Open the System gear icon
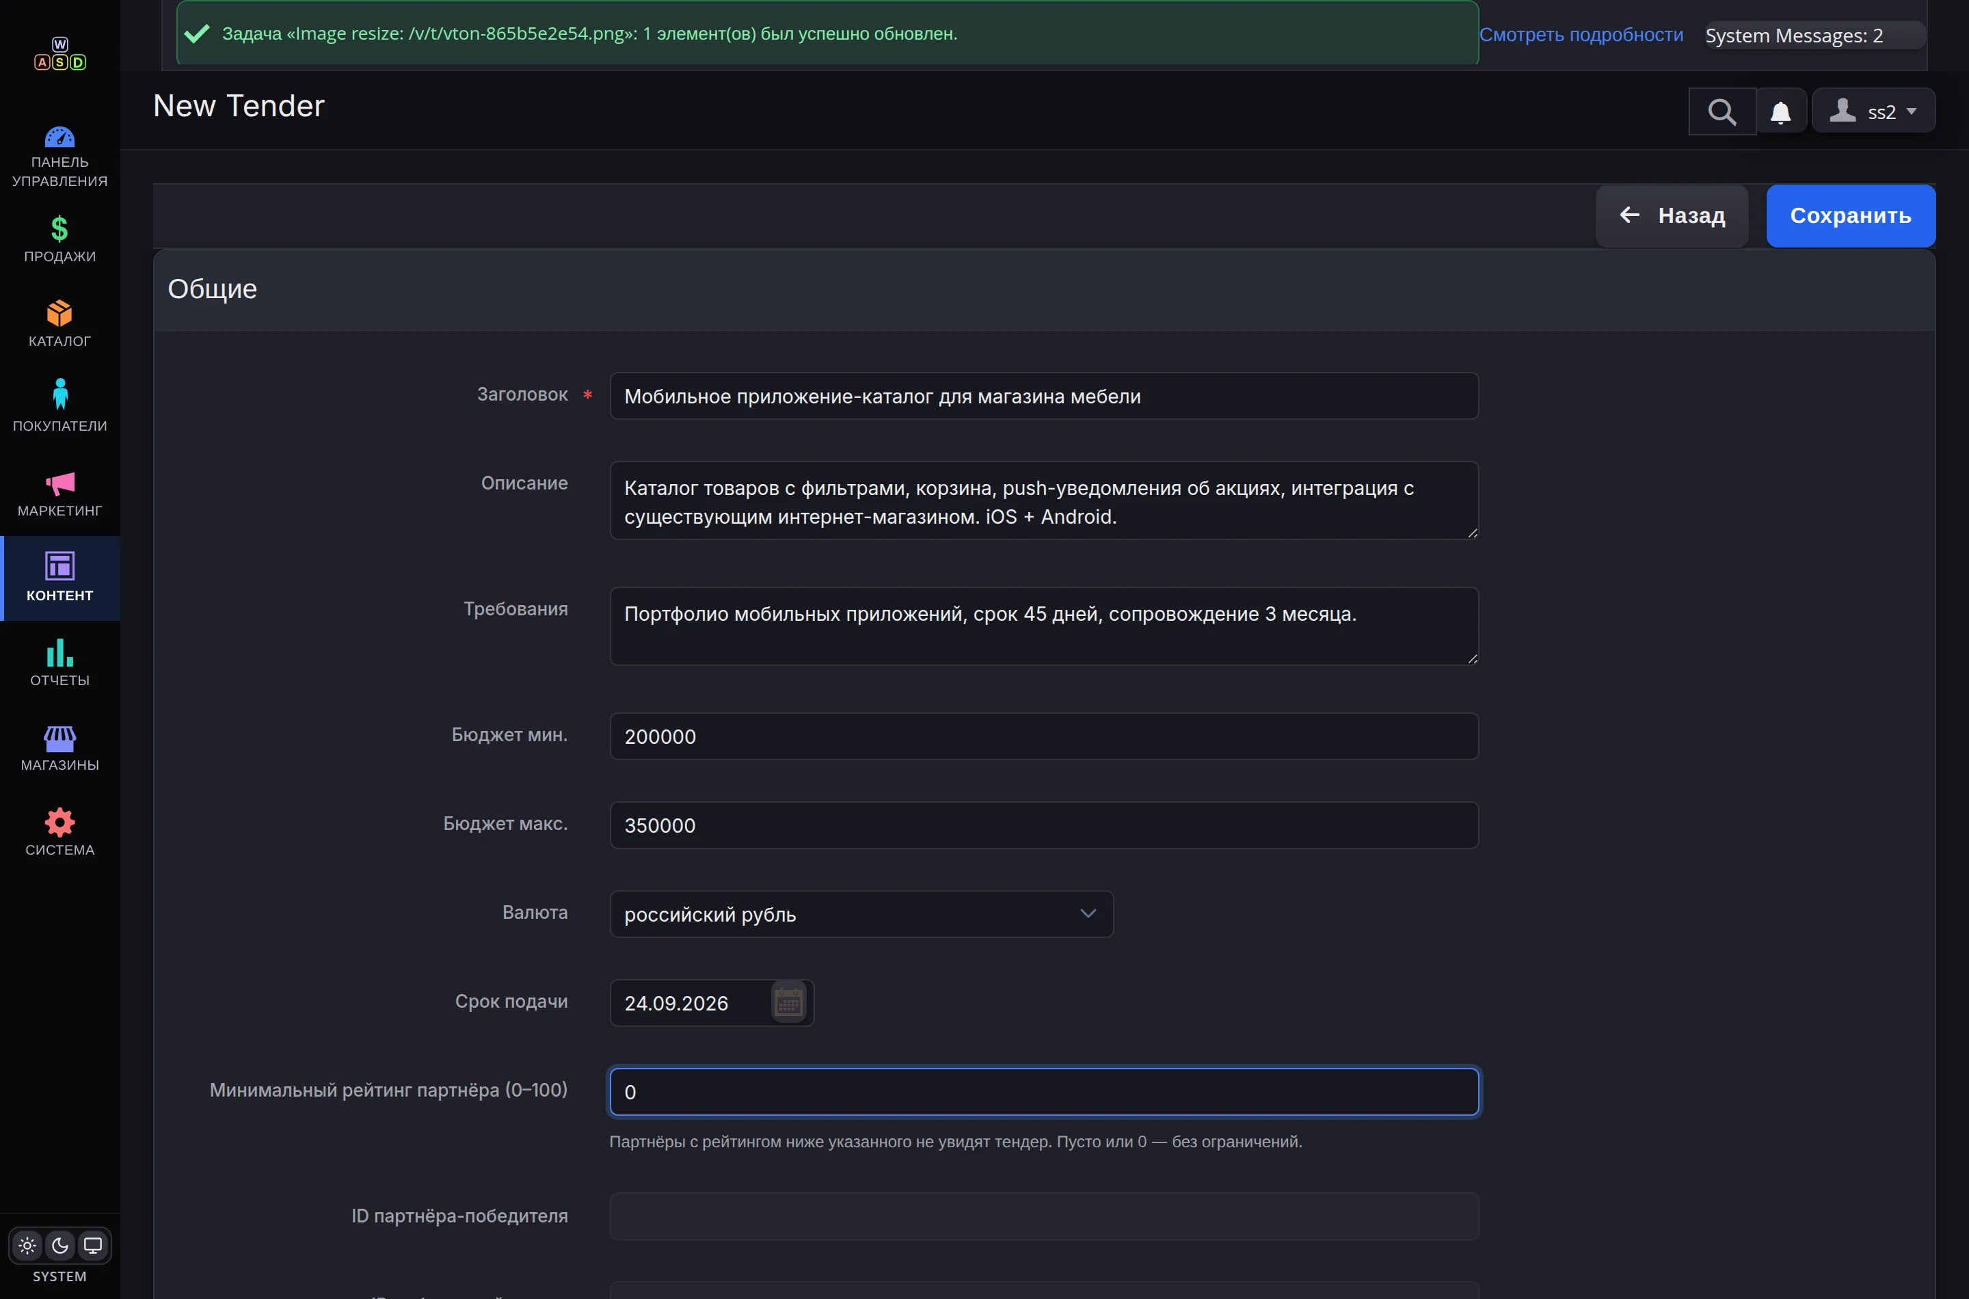Image resolution: width=1969 pixels, height=1299 pixels. (59, 822)
